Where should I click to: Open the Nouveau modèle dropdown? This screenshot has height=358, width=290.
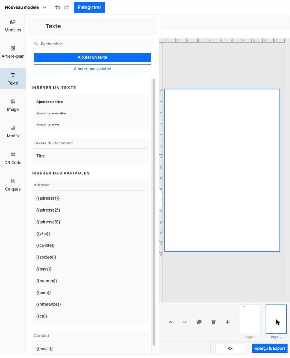[x=26, y=7]
